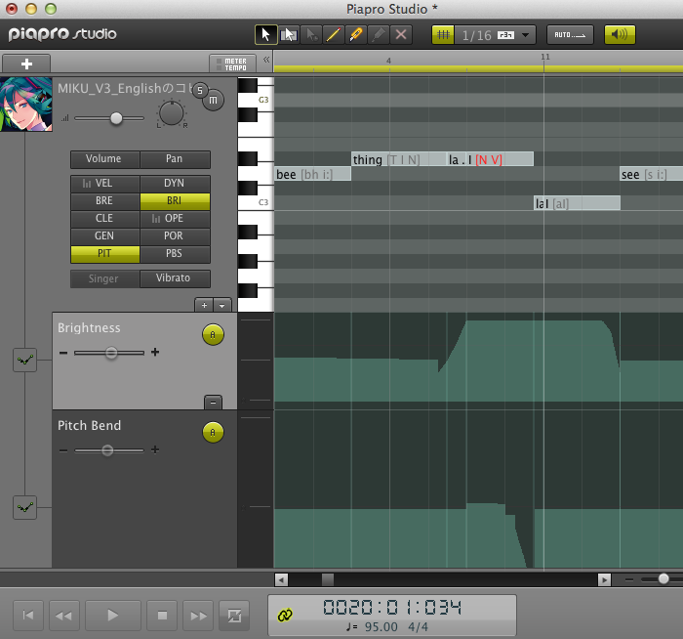Open the METER TEMPO panel
Image resolution: width=683 pixels, height=639 pixels.
[x=232, y=64]
